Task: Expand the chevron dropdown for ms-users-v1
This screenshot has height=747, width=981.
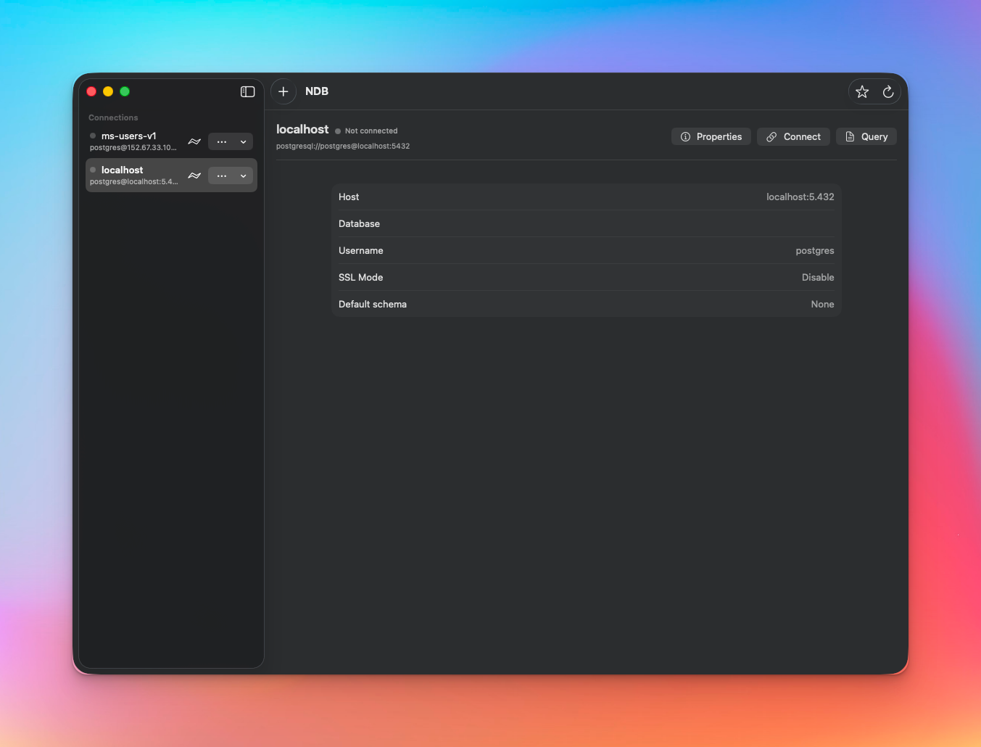Action: coord(244,141)
